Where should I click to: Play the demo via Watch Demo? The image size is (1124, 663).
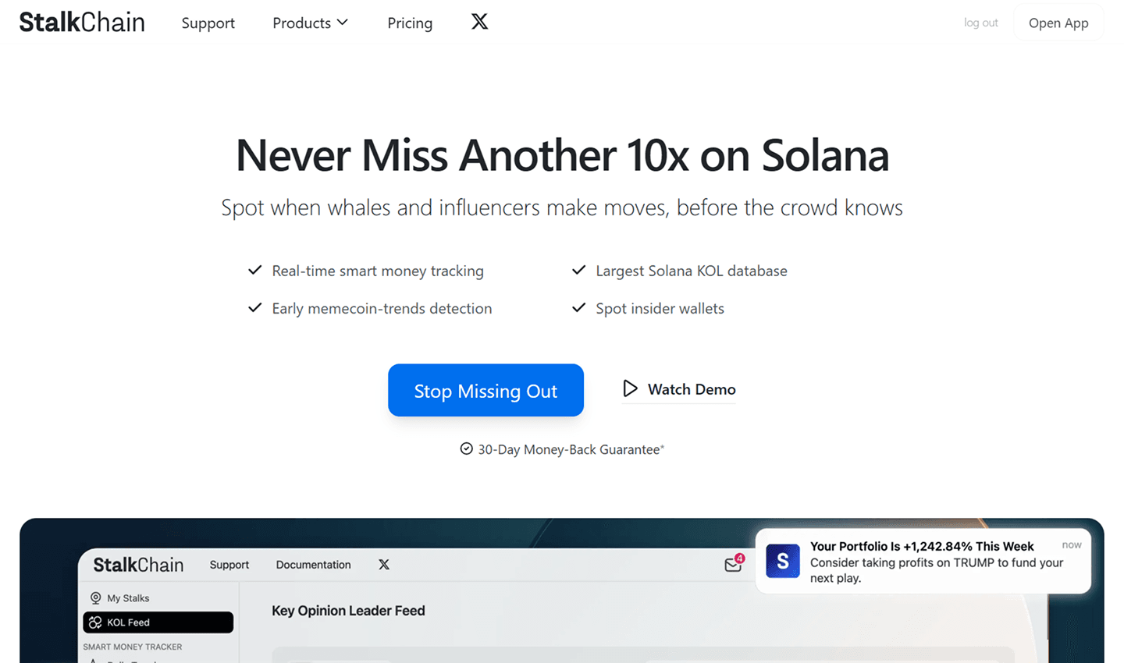[679, 388]
